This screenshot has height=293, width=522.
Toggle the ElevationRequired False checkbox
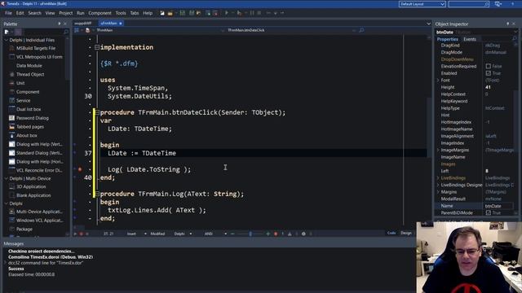tap(489, 66)
